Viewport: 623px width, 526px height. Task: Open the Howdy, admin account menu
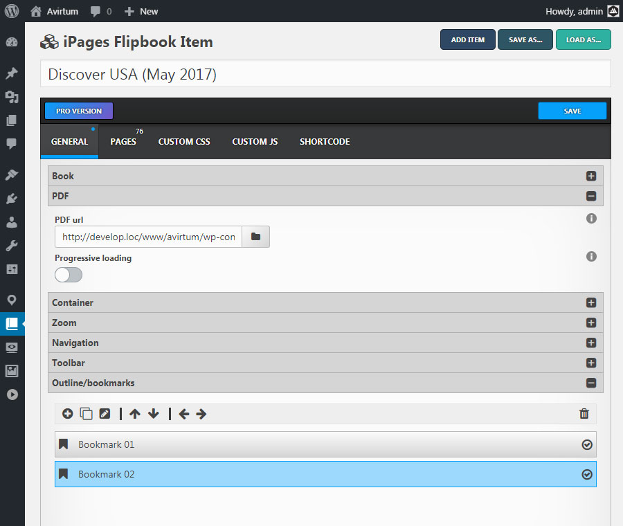coord(581,11)
